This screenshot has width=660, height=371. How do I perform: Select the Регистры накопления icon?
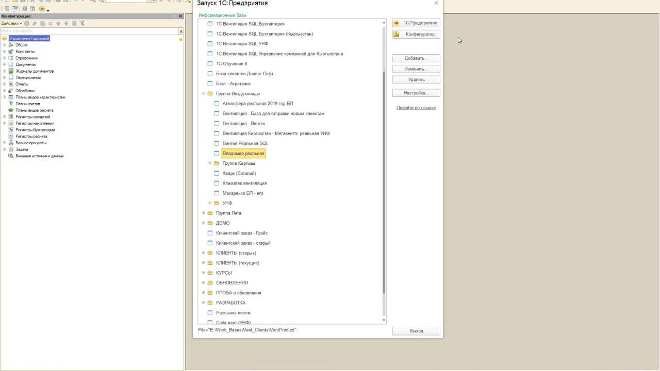(11, 123)
